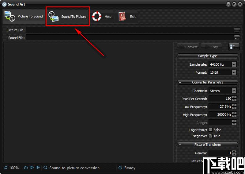The image size is (245, 174).
Task: Toggle the loop playback icon
Action: tap(26, 168)
